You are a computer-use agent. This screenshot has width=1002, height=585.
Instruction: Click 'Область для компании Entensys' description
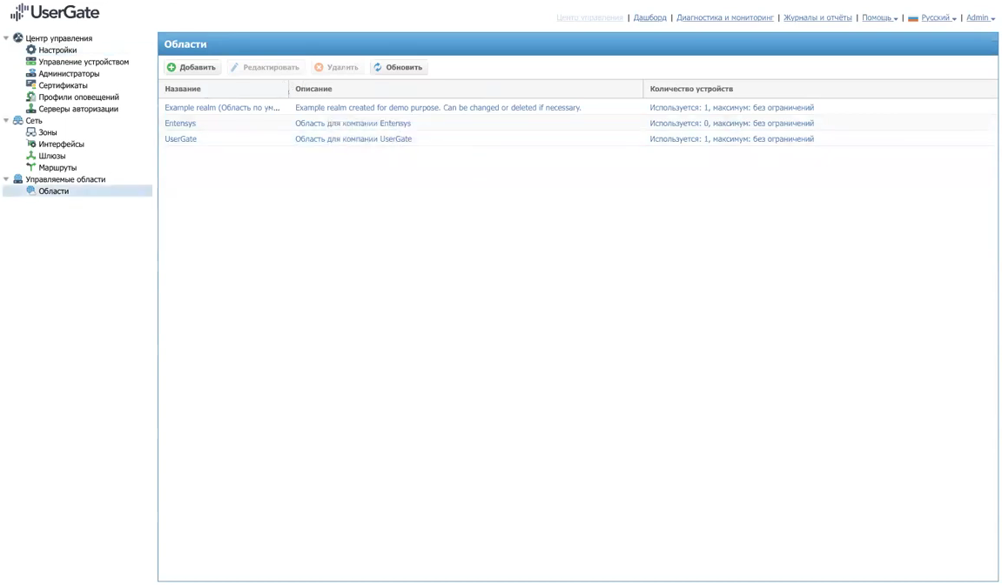pos(353,124)
